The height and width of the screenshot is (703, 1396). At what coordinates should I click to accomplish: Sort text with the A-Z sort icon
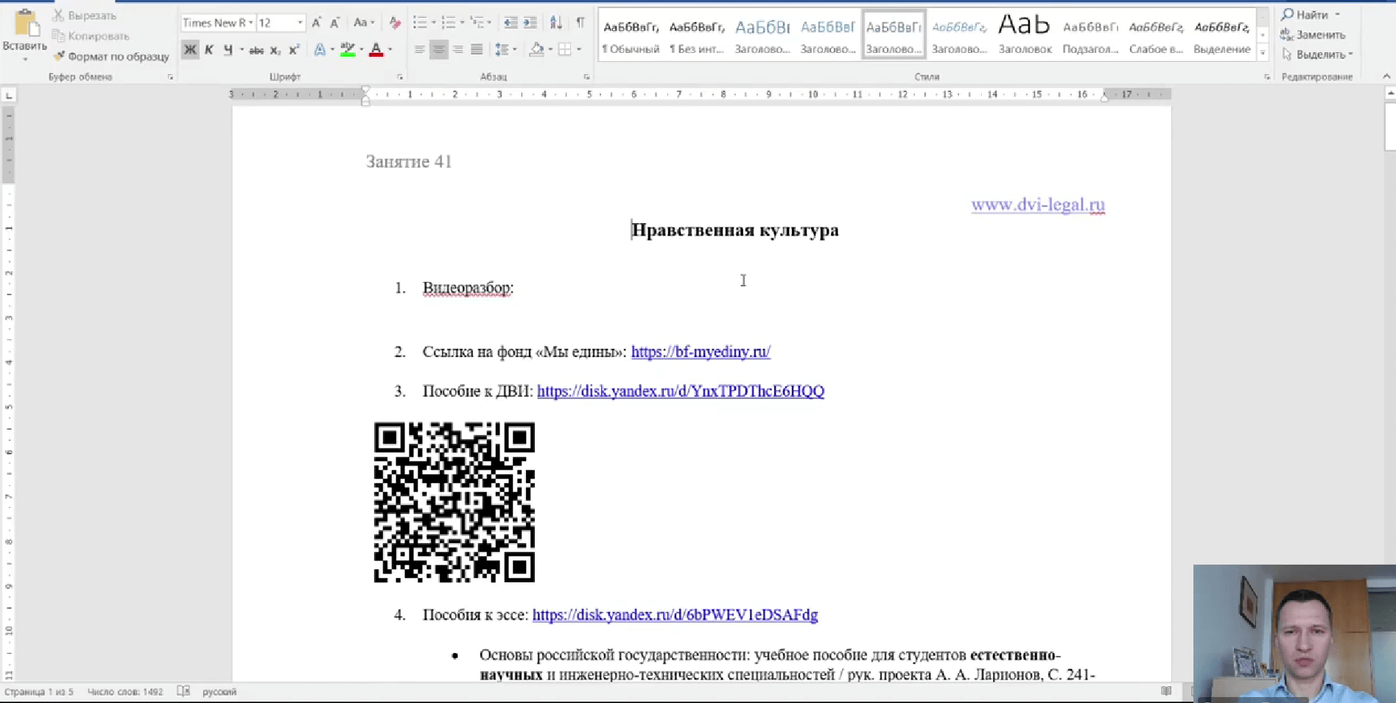click(556, 23)
